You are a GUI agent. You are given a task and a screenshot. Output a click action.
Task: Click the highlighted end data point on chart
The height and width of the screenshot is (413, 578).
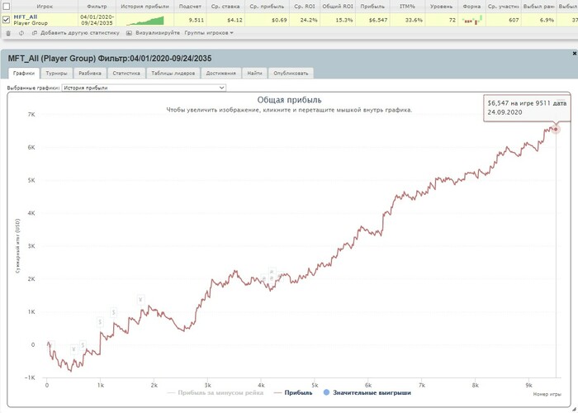point(556,129)
